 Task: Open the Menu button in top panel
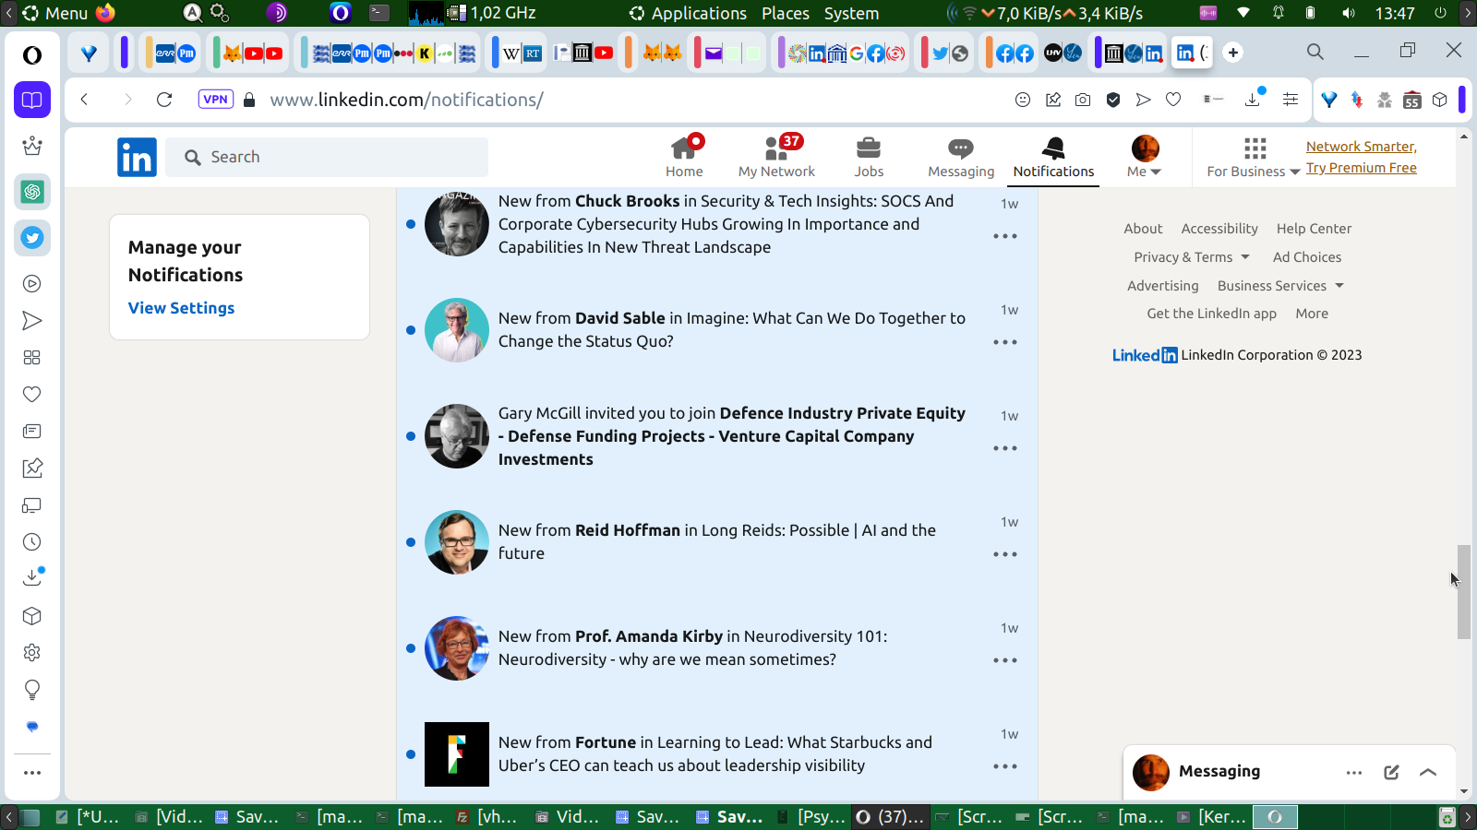[56, 13]
